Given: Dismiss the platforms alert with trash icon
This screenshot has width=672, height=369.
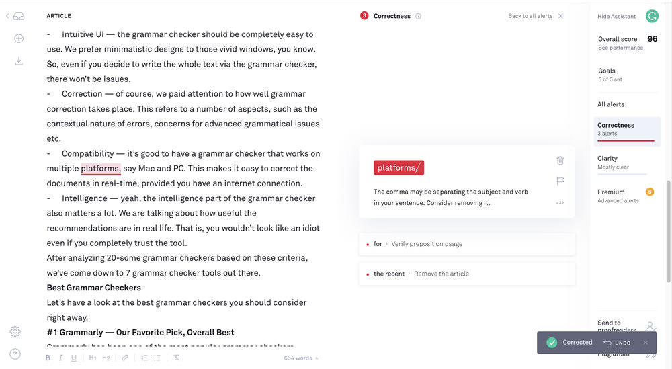Looking at the screenshot, I should point(560,160).
